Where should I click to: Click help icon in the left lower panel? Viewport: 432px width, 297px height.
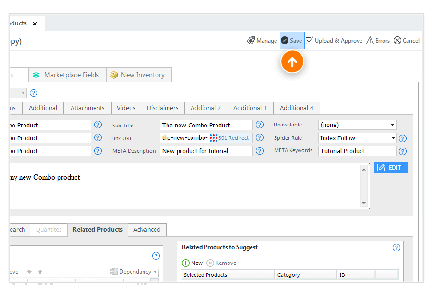pos(156,256)
